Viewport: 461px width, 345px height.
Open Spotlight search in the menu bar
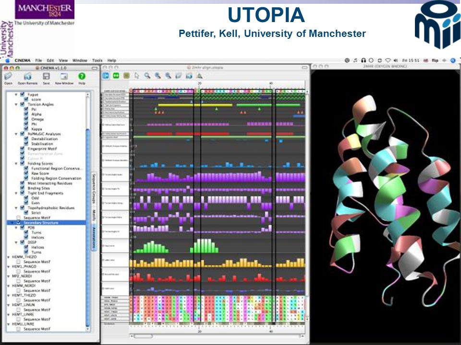(x=453, y=60)
